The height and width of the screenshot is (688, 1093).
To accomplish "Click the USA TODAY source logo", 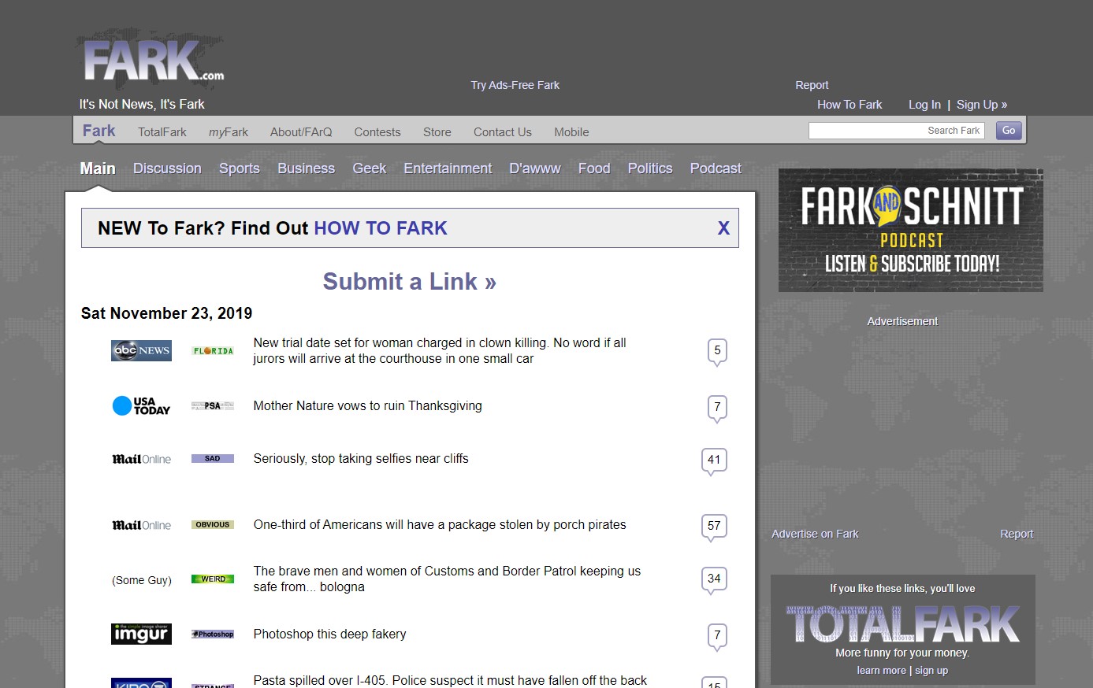I will 141,405.
